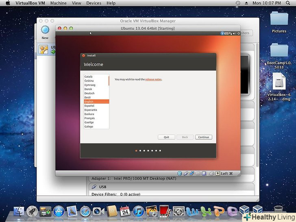Viewport: 296px width, 222px height.
Task: Choose Français from the language list
Action: click(x=96, y=118)
